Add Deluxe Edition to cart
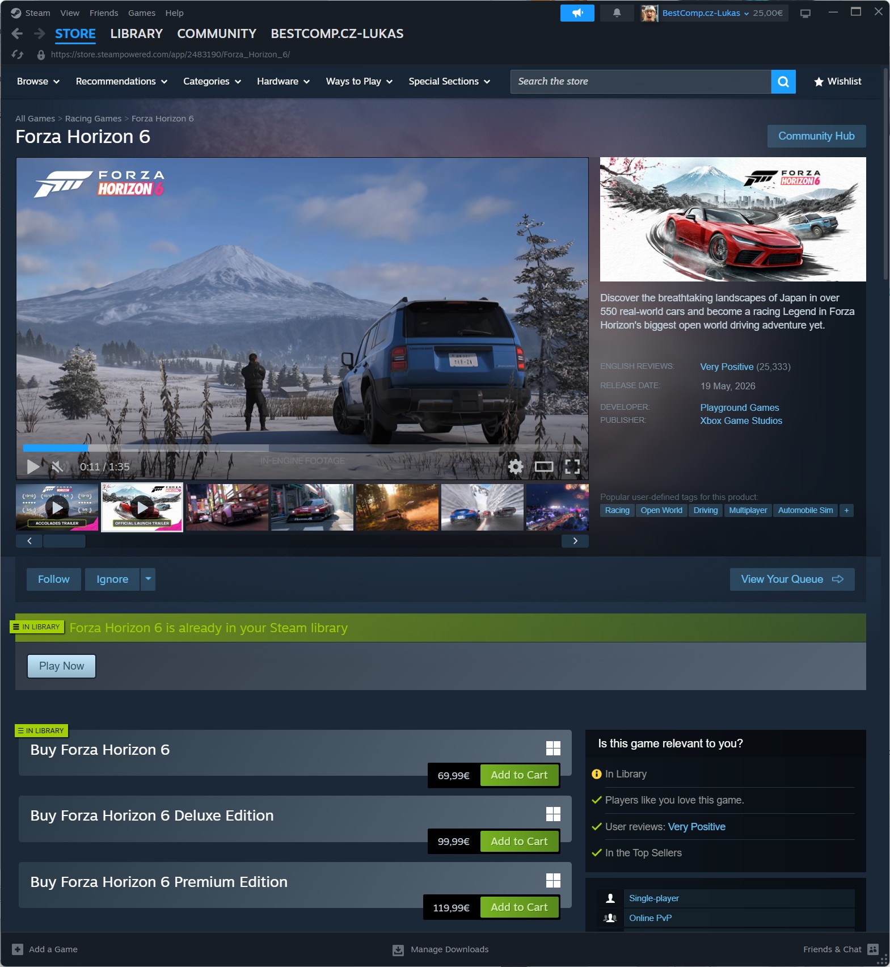This screenshot has width=890, height=967. [x=519, y=841]
